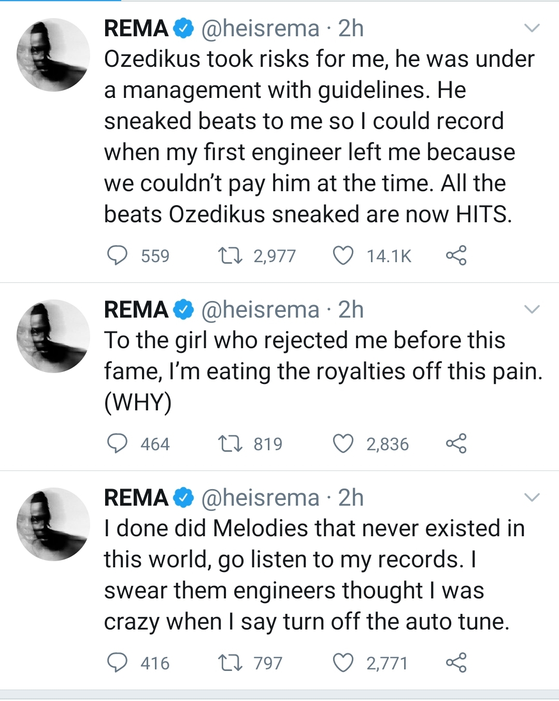Open @heisrema handle on the first tweet

260,28
